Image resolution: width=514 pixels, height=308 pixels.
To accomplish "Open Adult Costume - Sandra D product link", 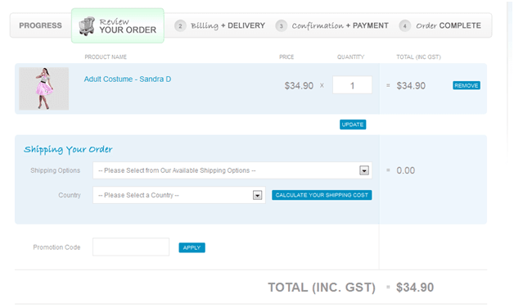I will [128, 79].
